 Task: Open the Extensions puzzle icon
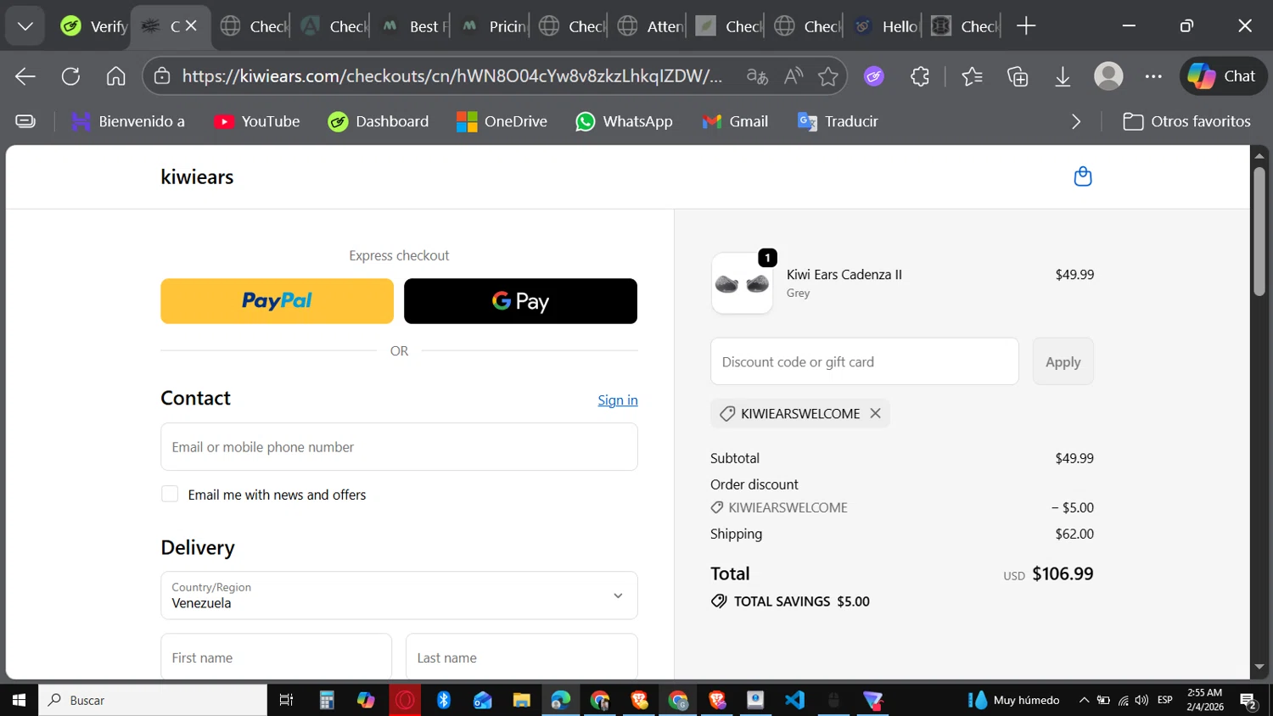[920, 76]
